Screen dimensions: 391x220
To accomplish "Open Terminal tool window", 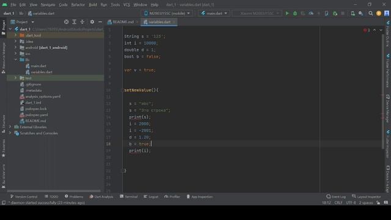I will 129,197.
